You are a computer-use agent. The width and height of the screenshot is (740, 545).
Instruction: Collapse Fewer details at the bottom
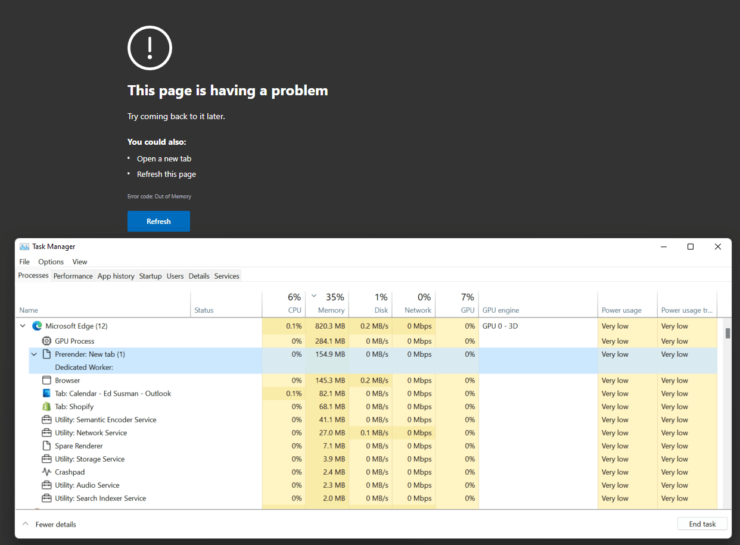coord(24,524)
